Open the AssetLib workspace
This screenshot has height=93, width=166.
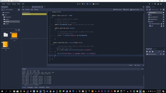pyautogui.click(x=96, y=4)
